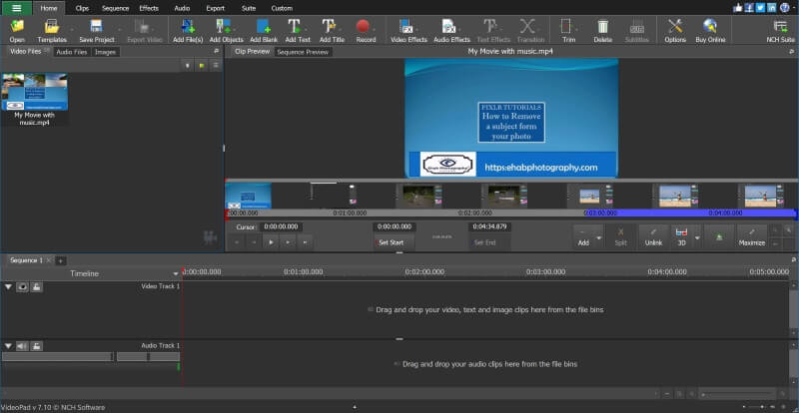Viewport: 799px width, 413px height.
Task: Collapse Video Track 1 with triangle
Action: pyautogui.click(x=8, y=287)
